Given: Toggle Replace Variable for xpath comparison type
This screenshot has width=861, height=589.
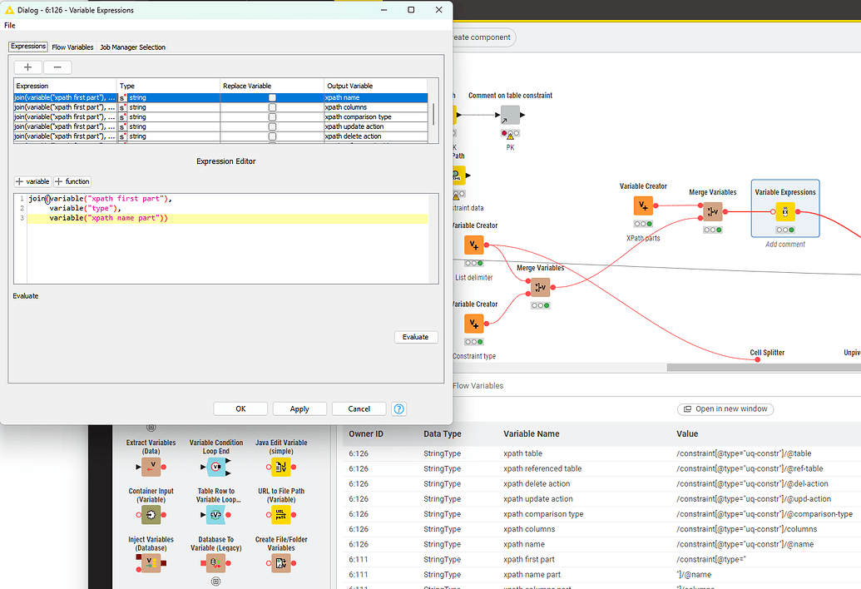Looking at the screenshot, I should (x=272, y=117).
